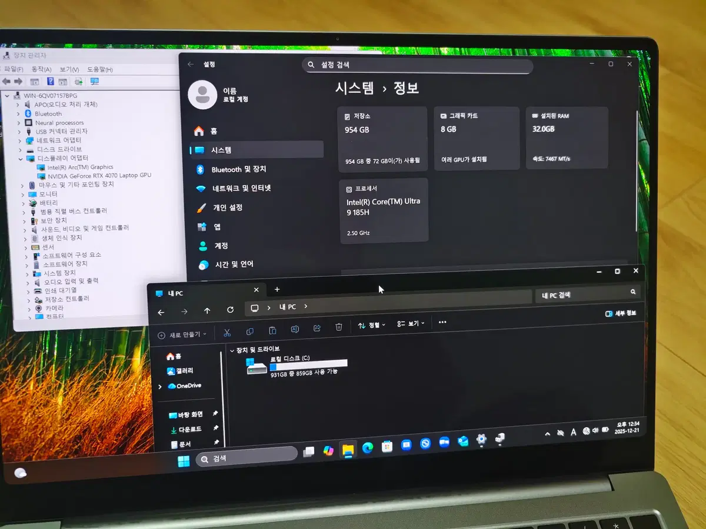
Task: Open the 정렬 sort dropdown
Action: [x=371, y=325]
